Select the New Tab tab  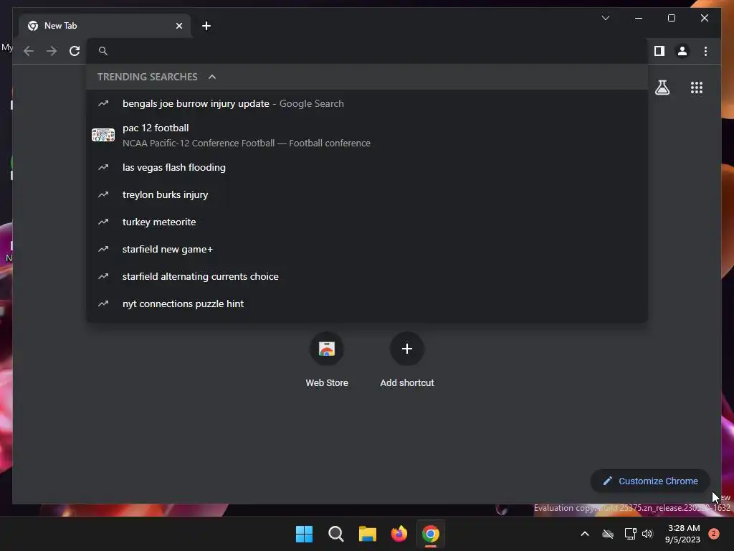[105, 26]
